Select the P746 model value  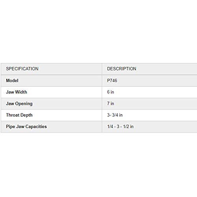(112, 80)
